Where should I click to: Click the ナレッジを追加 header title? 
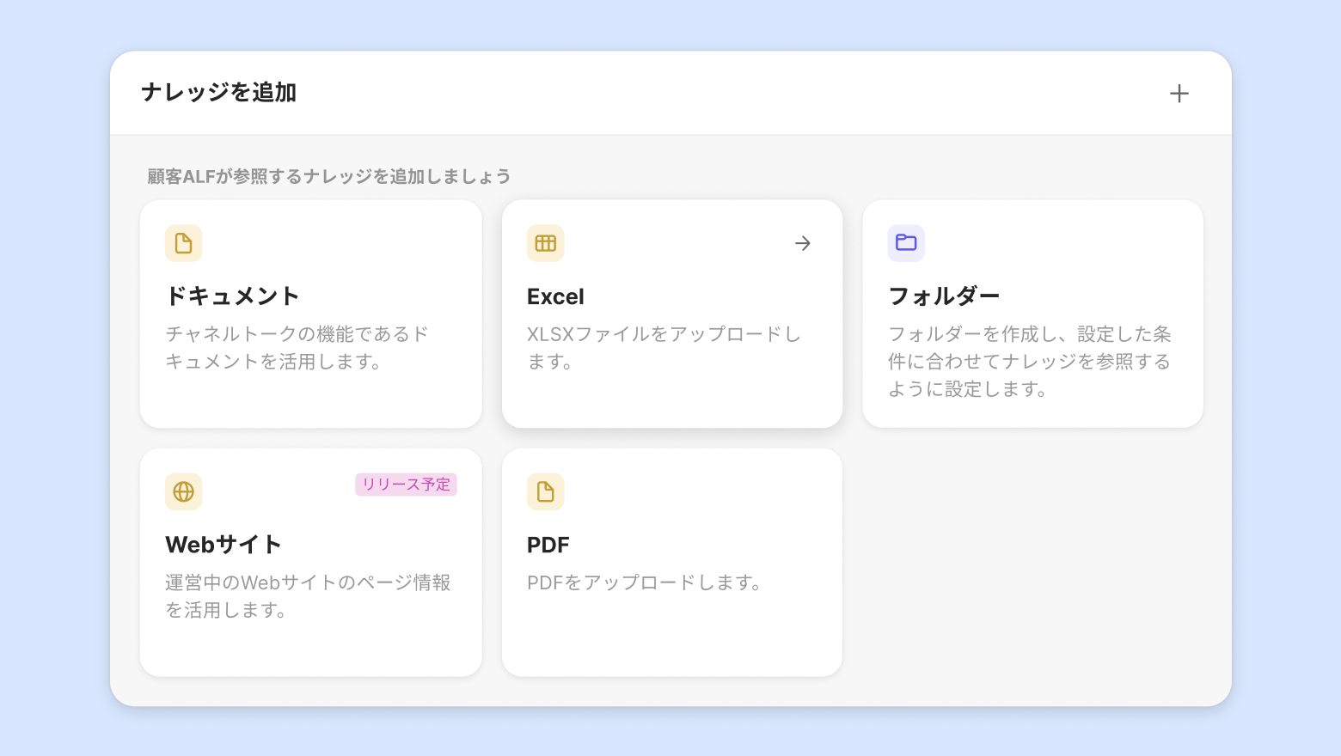coord(218,93)
